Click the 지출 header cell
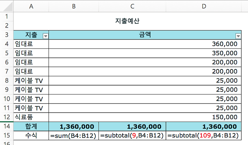Viewport: 248px width, 145px height. pos(31,35)
